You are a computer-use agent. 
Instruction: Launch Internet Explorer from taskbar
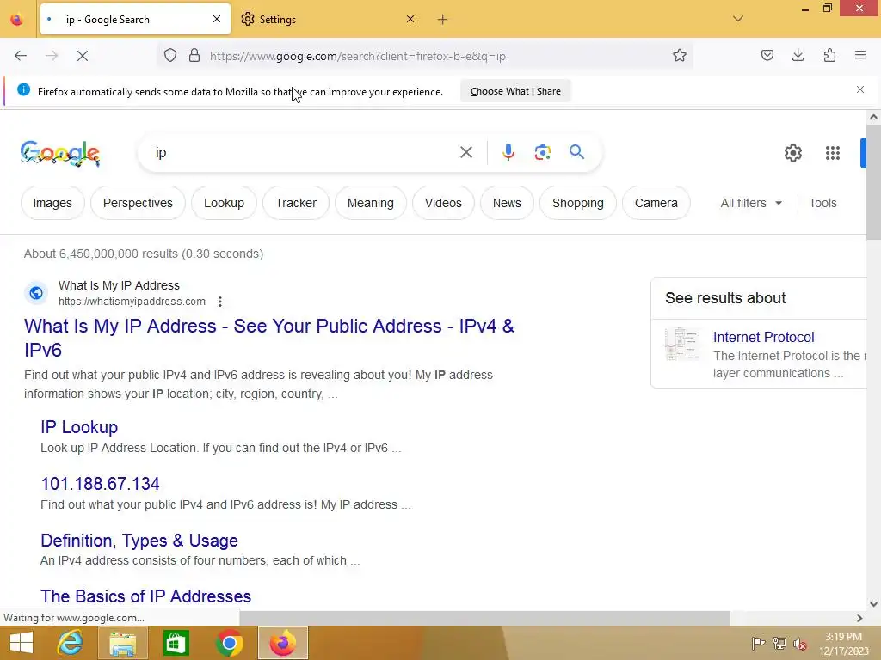[71, 643]
